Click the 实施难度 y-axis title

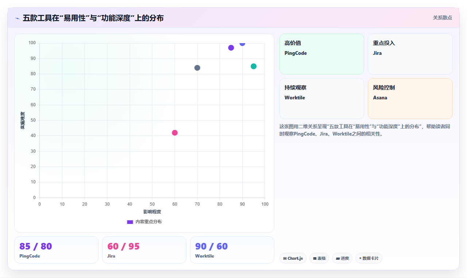coord(23,120)
